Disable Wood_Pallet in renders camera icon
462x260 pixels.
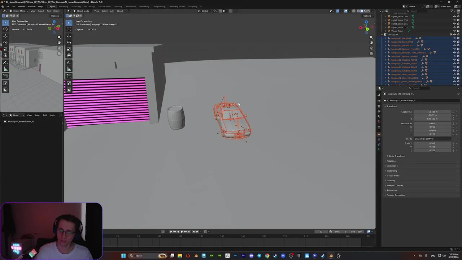point(458,31)
